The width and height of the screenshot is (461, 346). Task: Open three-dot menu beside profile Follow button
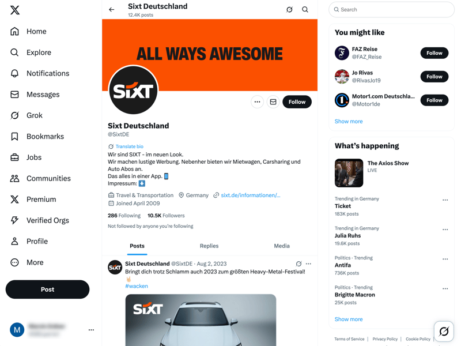coord(257,102)
